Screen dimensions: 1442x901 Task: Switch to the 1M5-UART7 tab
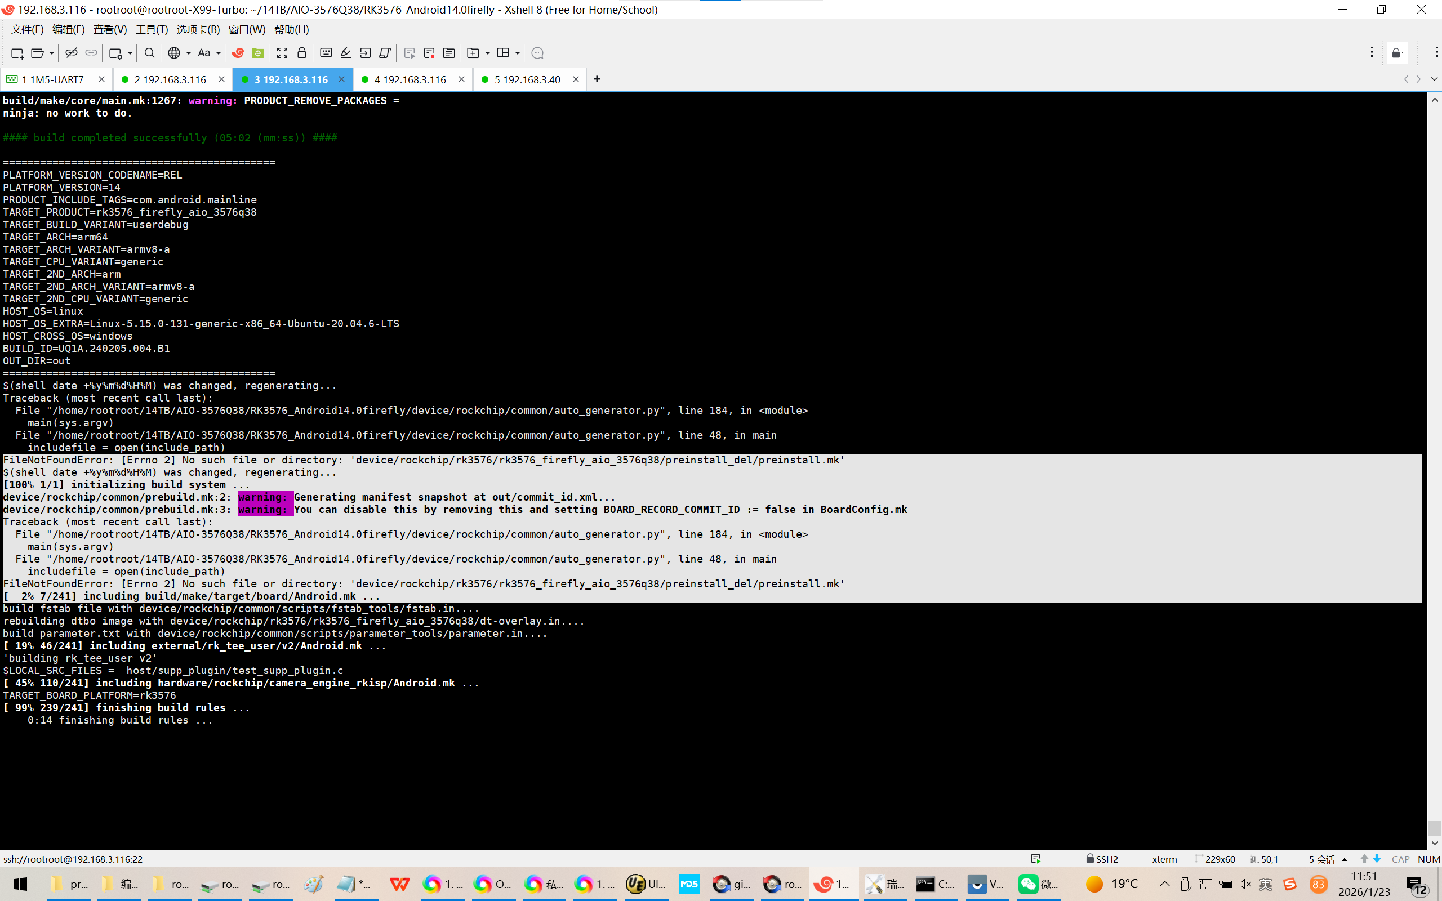54,79
